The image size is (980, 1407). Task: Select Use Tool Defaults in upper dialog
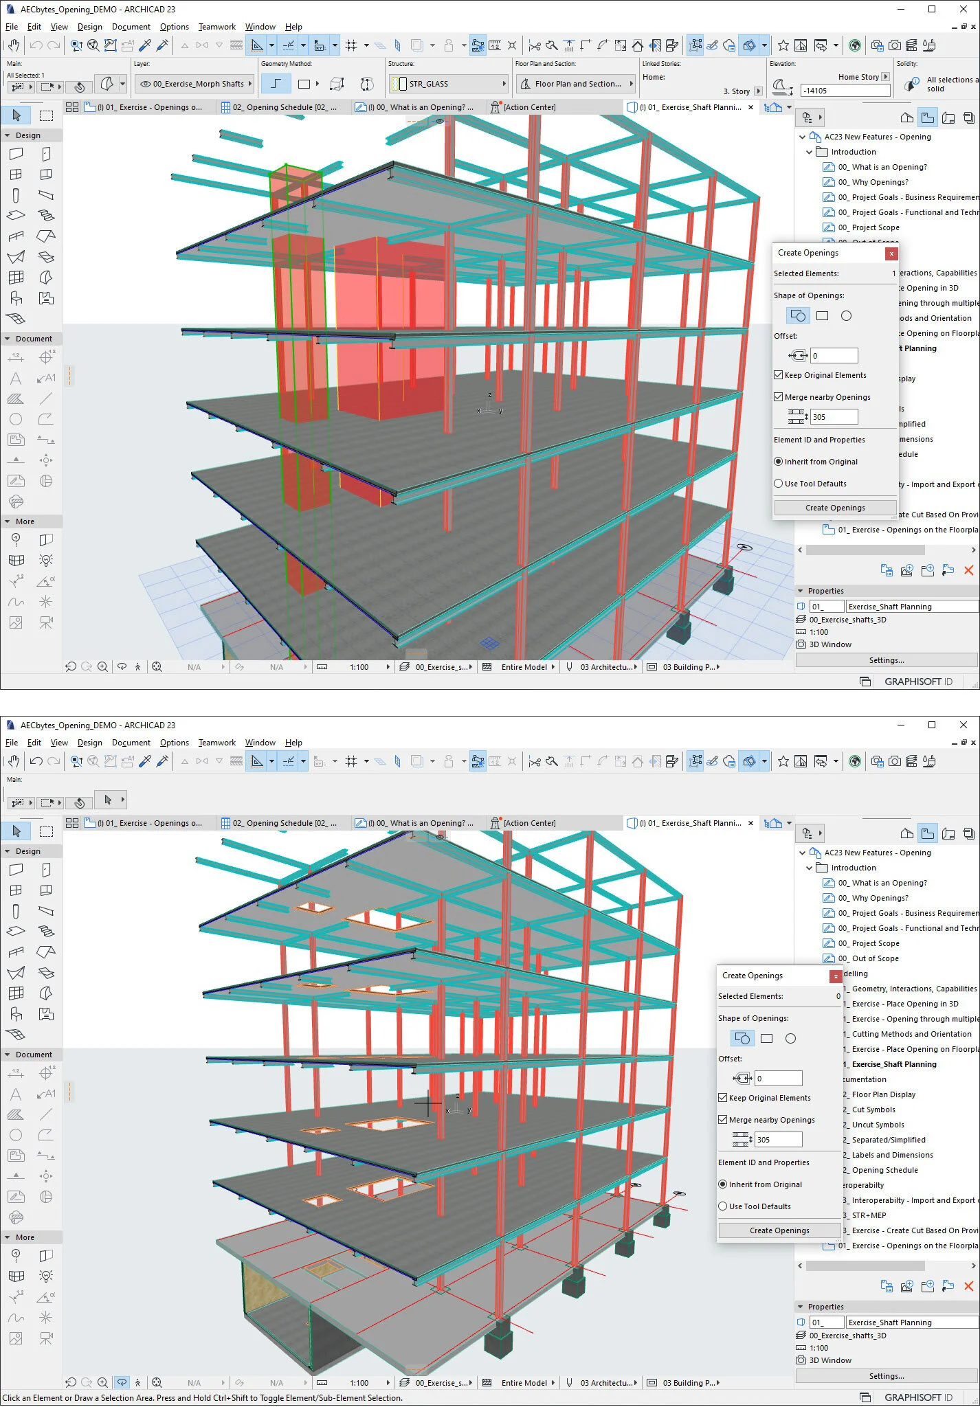coord(779,484)
